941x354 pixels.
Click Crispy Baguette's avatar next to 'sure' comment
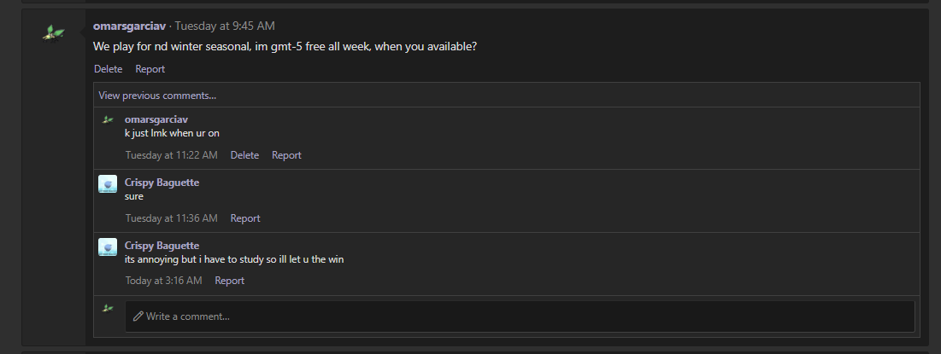pos(108,184)
